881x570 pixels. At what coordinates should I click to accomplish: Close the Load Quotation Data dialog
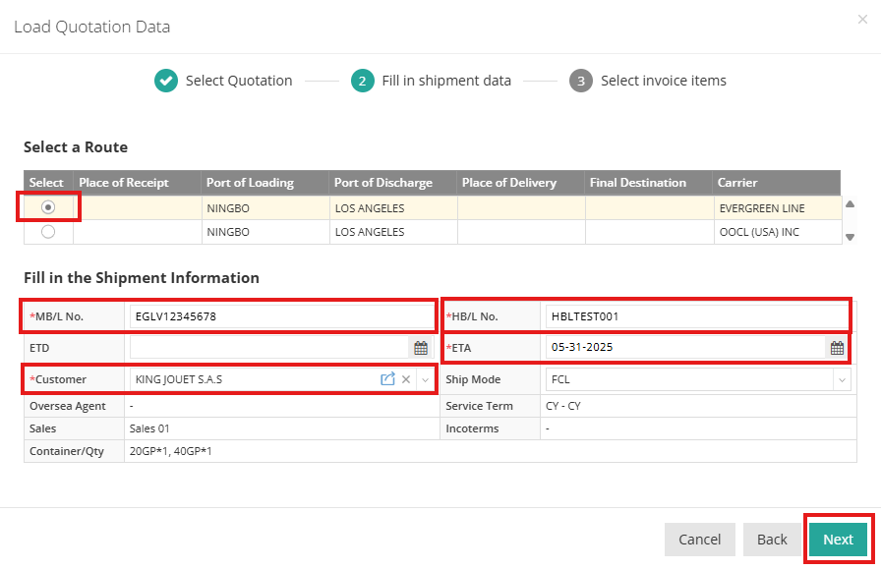(862, 19)
